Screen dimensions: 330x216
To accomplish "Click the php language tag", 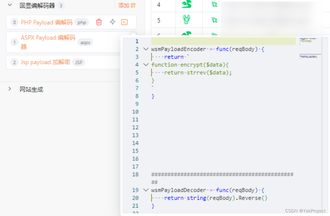I will 82,22.
